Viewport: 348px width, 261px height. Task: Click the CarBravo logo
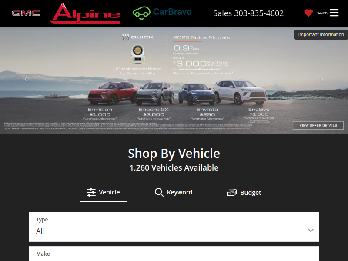tap(162, 13)
